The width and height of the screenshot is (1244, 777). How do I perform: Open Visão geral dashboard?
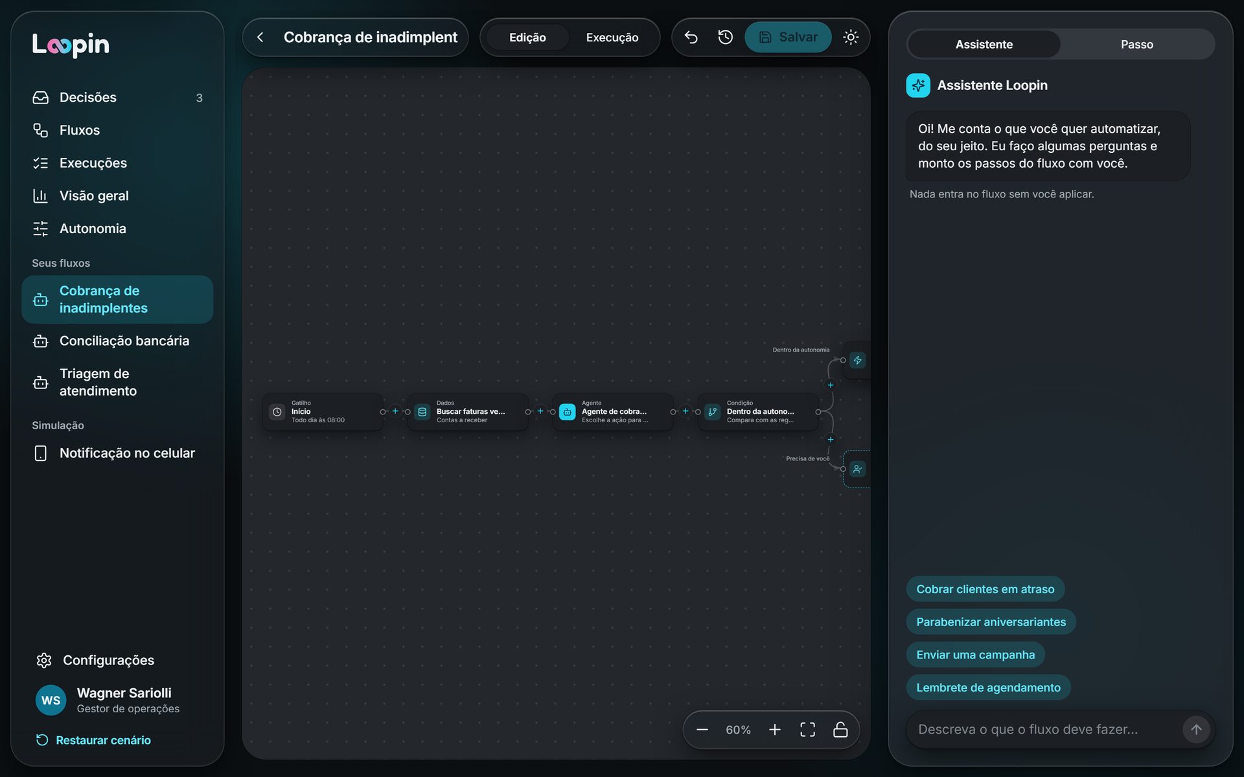click(x=117, y=196)
